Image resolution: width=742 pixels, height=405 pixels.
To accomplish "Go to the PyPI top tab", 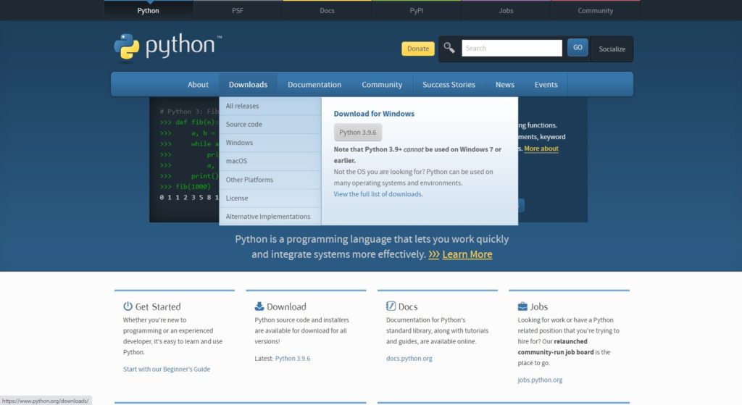I will (417, 10).
